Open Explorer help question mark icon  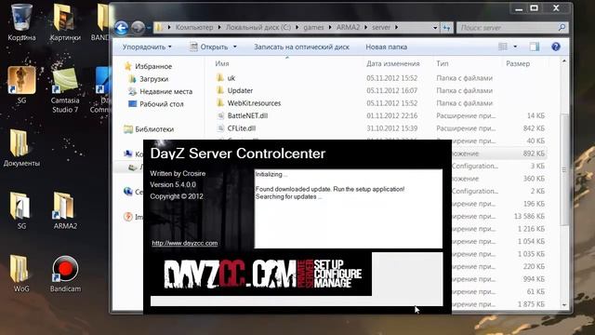pyautogui.click(x=556, y=47)
